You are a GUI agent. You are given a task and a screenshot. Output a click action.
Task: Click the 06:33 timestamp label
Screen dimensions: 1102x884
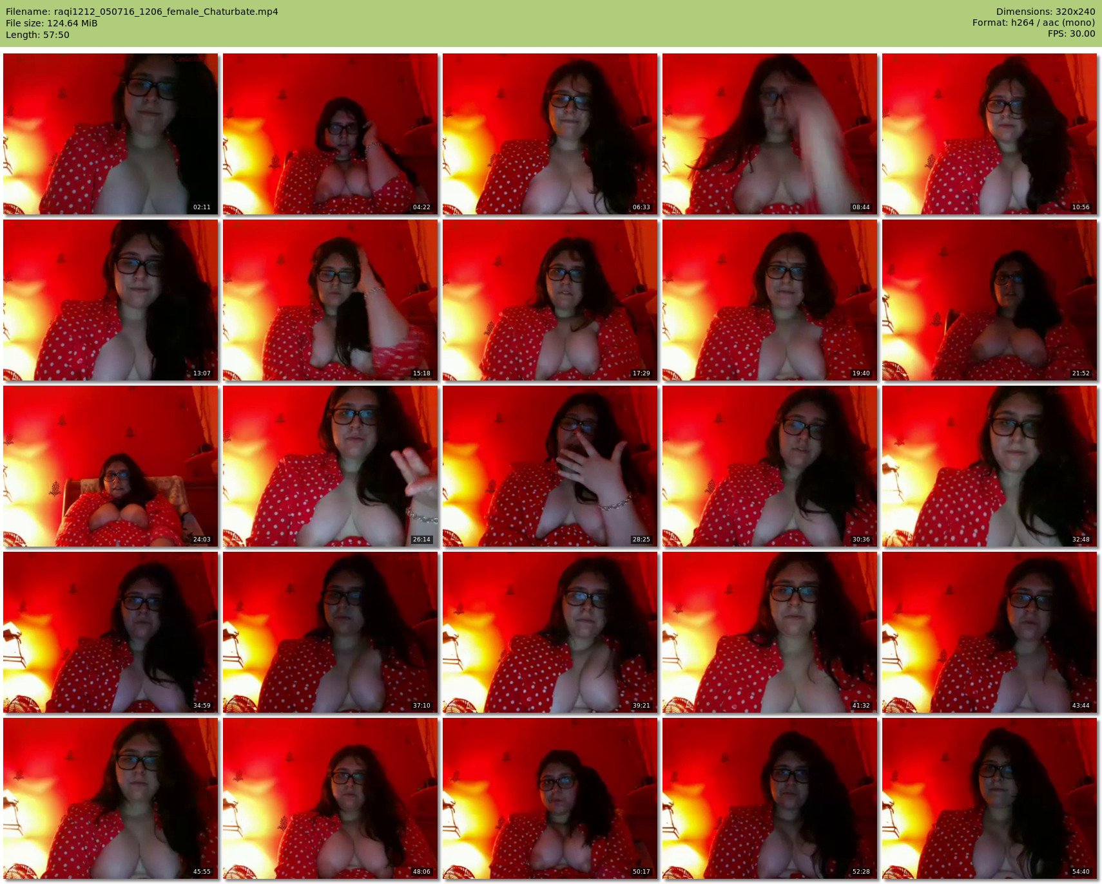[641, 207]
